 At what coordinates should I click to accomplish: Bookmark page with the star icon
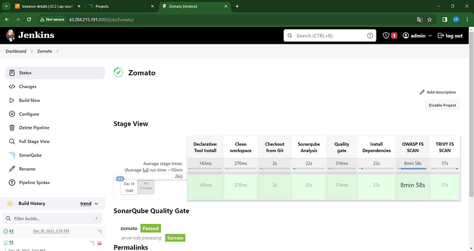click(430, 19)
